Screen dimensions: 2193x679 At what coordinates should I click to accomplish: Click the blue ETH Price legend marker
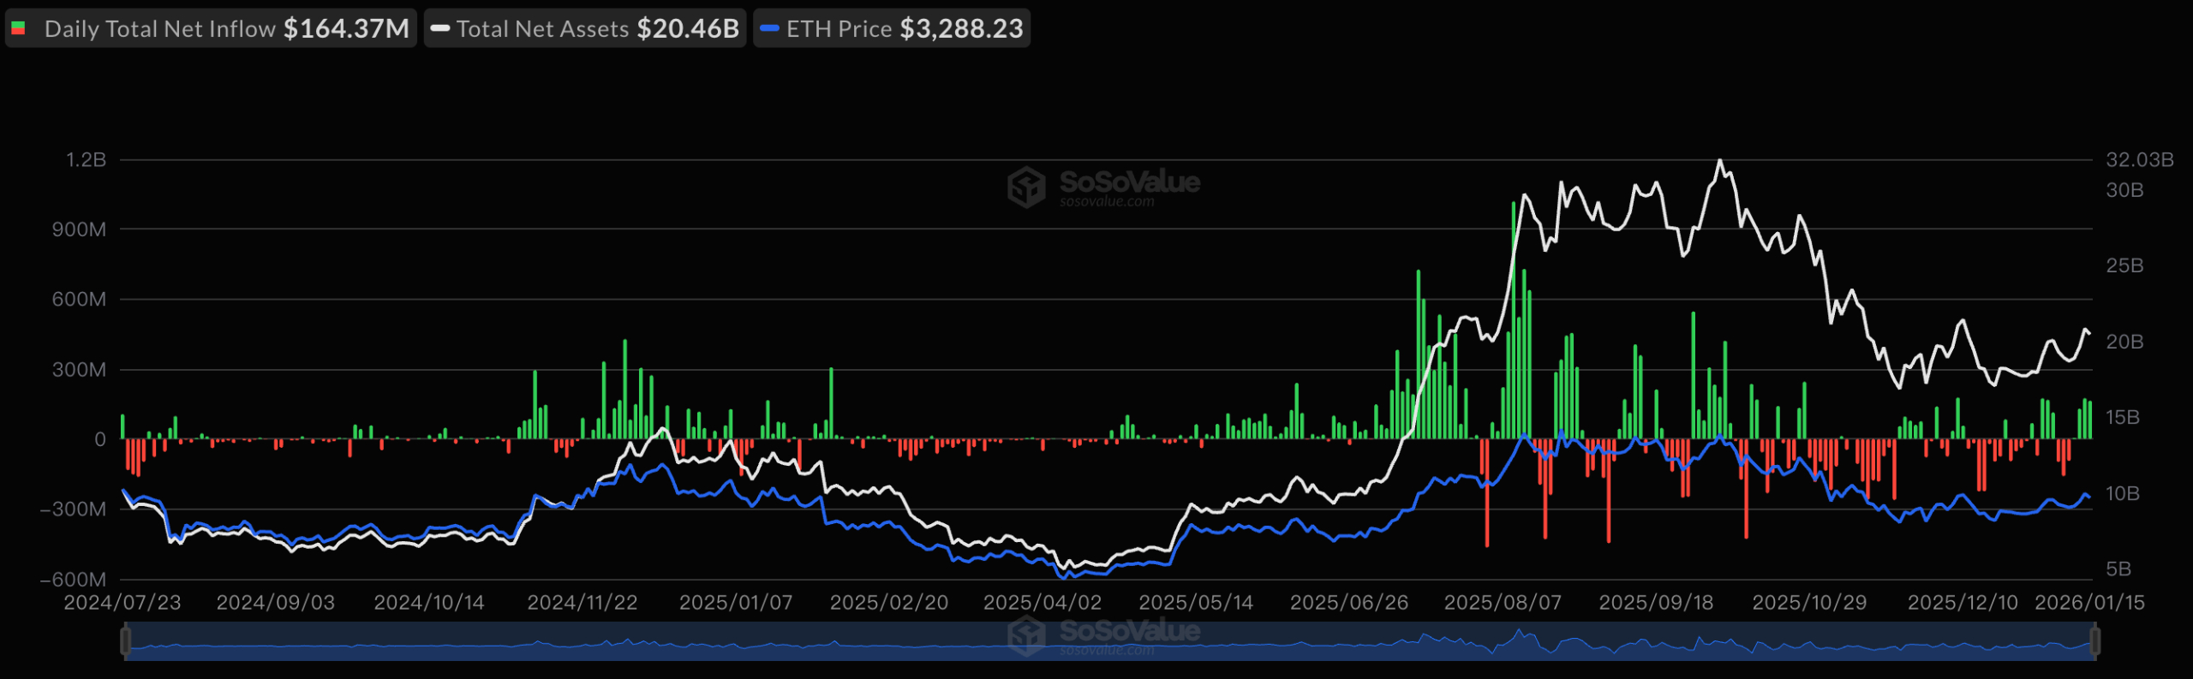(769, 29)
